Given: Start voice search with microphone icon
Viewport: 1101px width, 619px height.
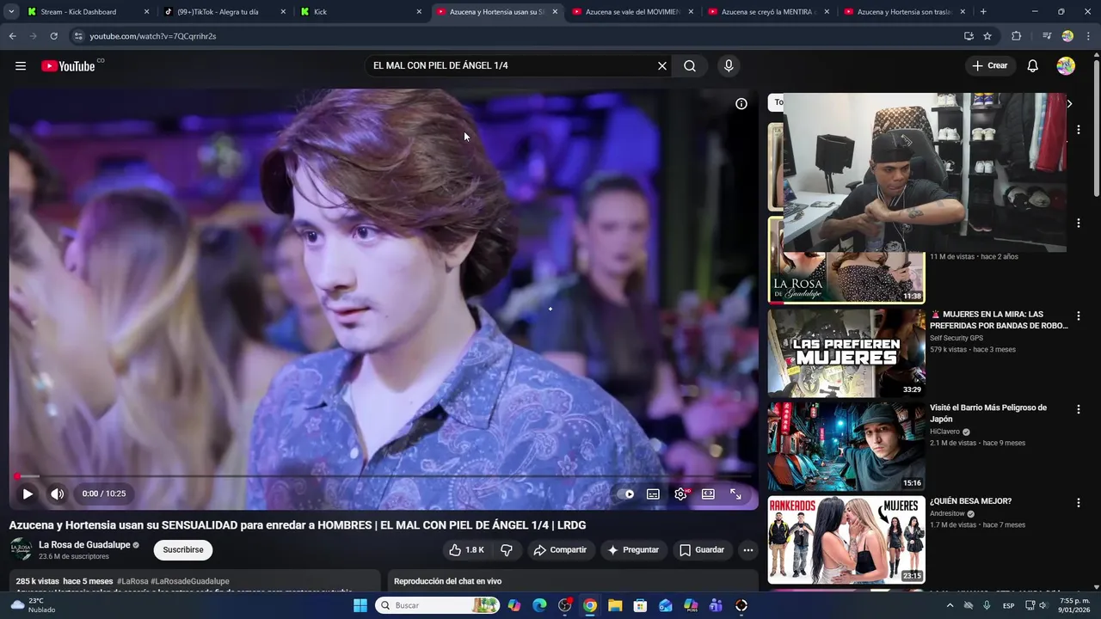Looking at the screenshot, I should point(729,66).
